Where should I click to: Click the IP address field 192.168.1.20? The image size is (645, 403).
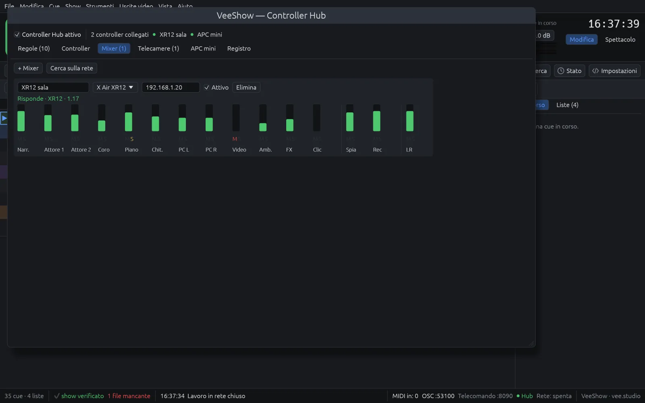[171, 87]
